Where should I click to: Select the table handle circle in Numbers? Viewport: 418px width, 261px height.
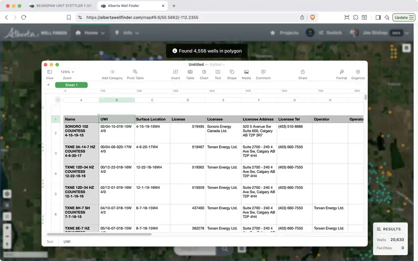click(58, 100)
